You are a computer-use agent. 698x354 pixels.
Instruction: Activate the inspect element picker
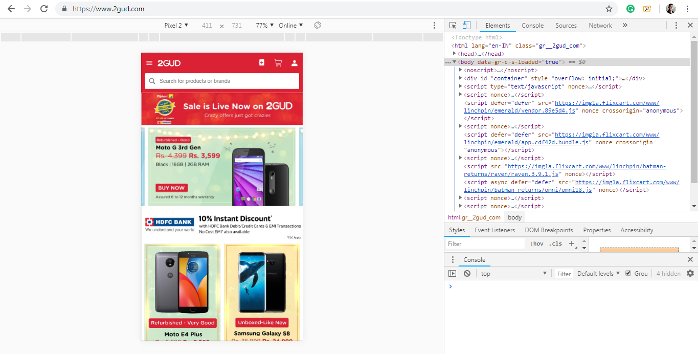(453, 25)
